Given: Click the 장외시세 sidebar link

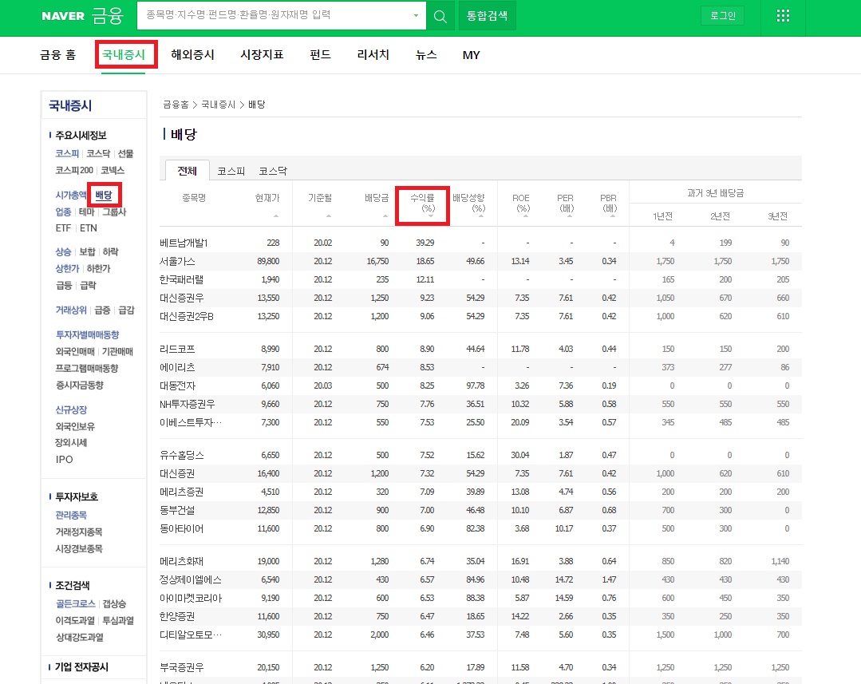Looking at the screenshot, I should click(71, 443).
